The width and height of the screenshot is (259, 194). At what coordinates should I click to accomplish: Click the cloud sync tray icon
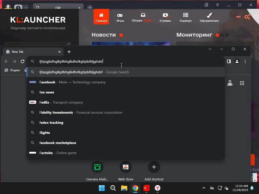pyautogui.click(x=212, y=188)
